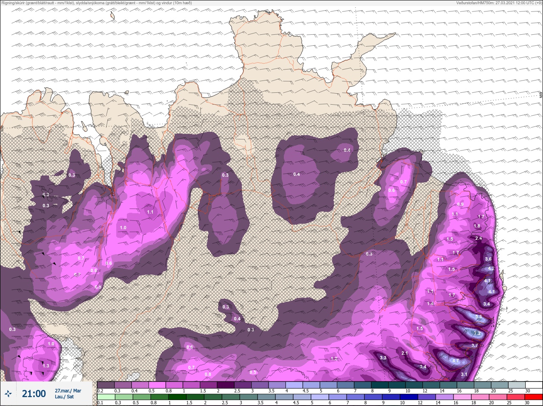The image size is (543, 406).
Task: Click the 7.2 precipitation value on the map
Action: click(x=477, y=334)
